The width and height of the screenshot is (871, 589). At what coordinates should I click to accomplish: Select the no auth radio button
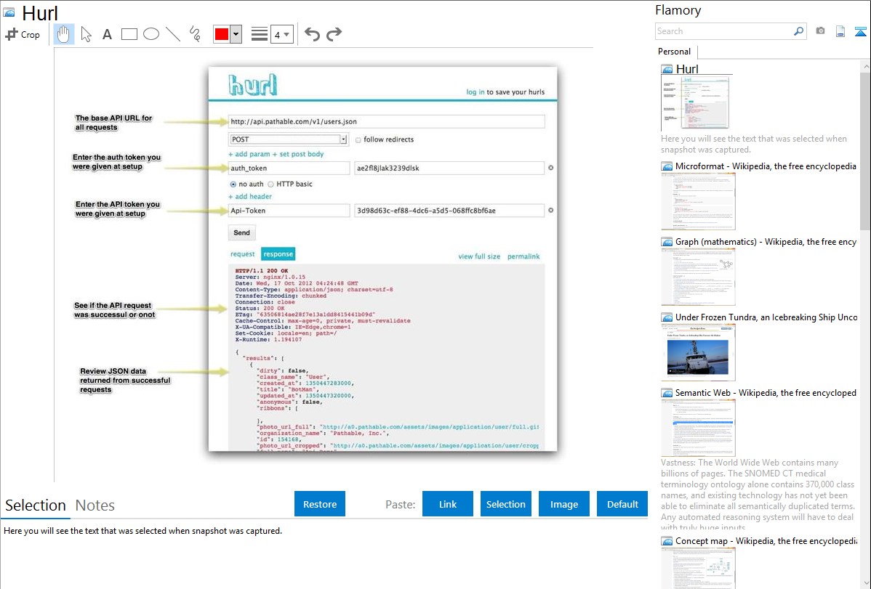(x=233, y=184)
